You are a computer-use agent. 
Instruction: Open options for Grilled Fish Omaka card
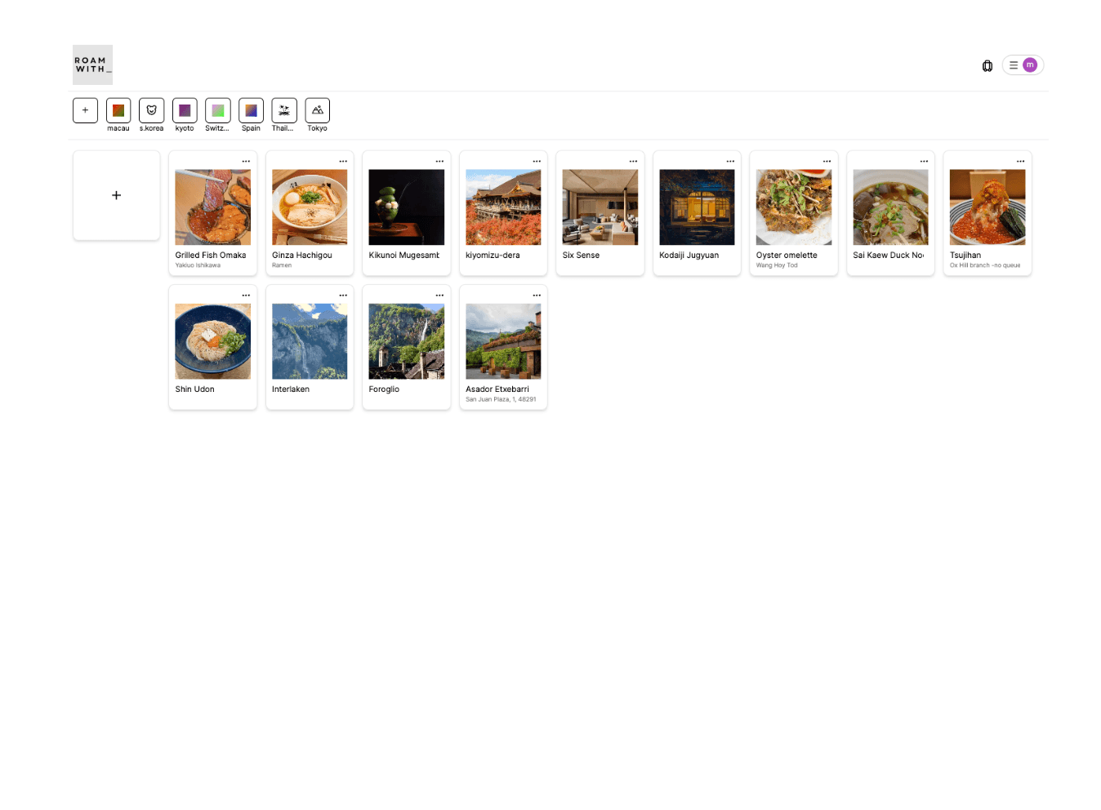[x=246, y=162]
